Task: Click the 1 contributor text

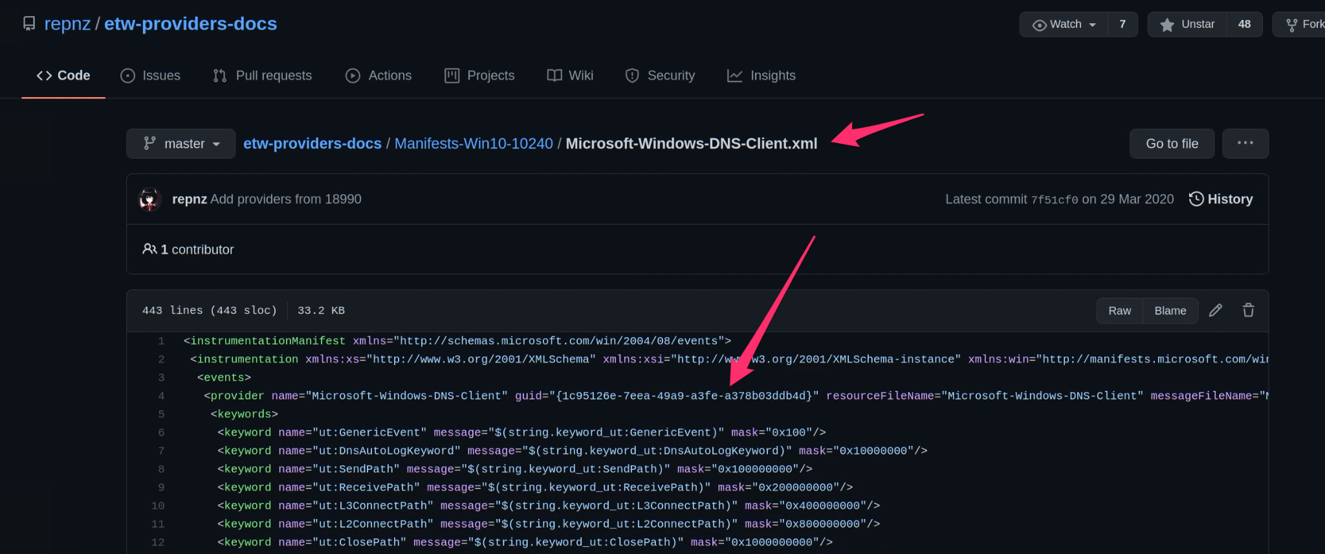Action: coord(188,249)
